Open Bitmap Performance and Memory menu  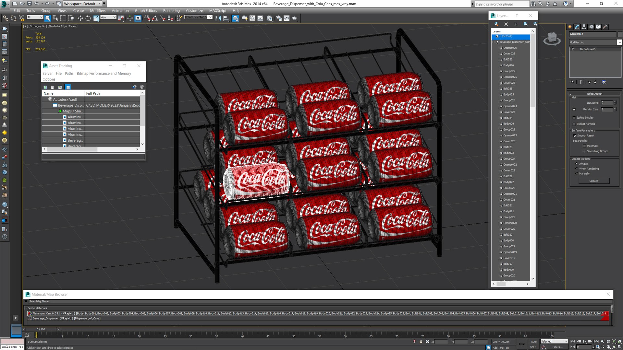pos(104,74)
